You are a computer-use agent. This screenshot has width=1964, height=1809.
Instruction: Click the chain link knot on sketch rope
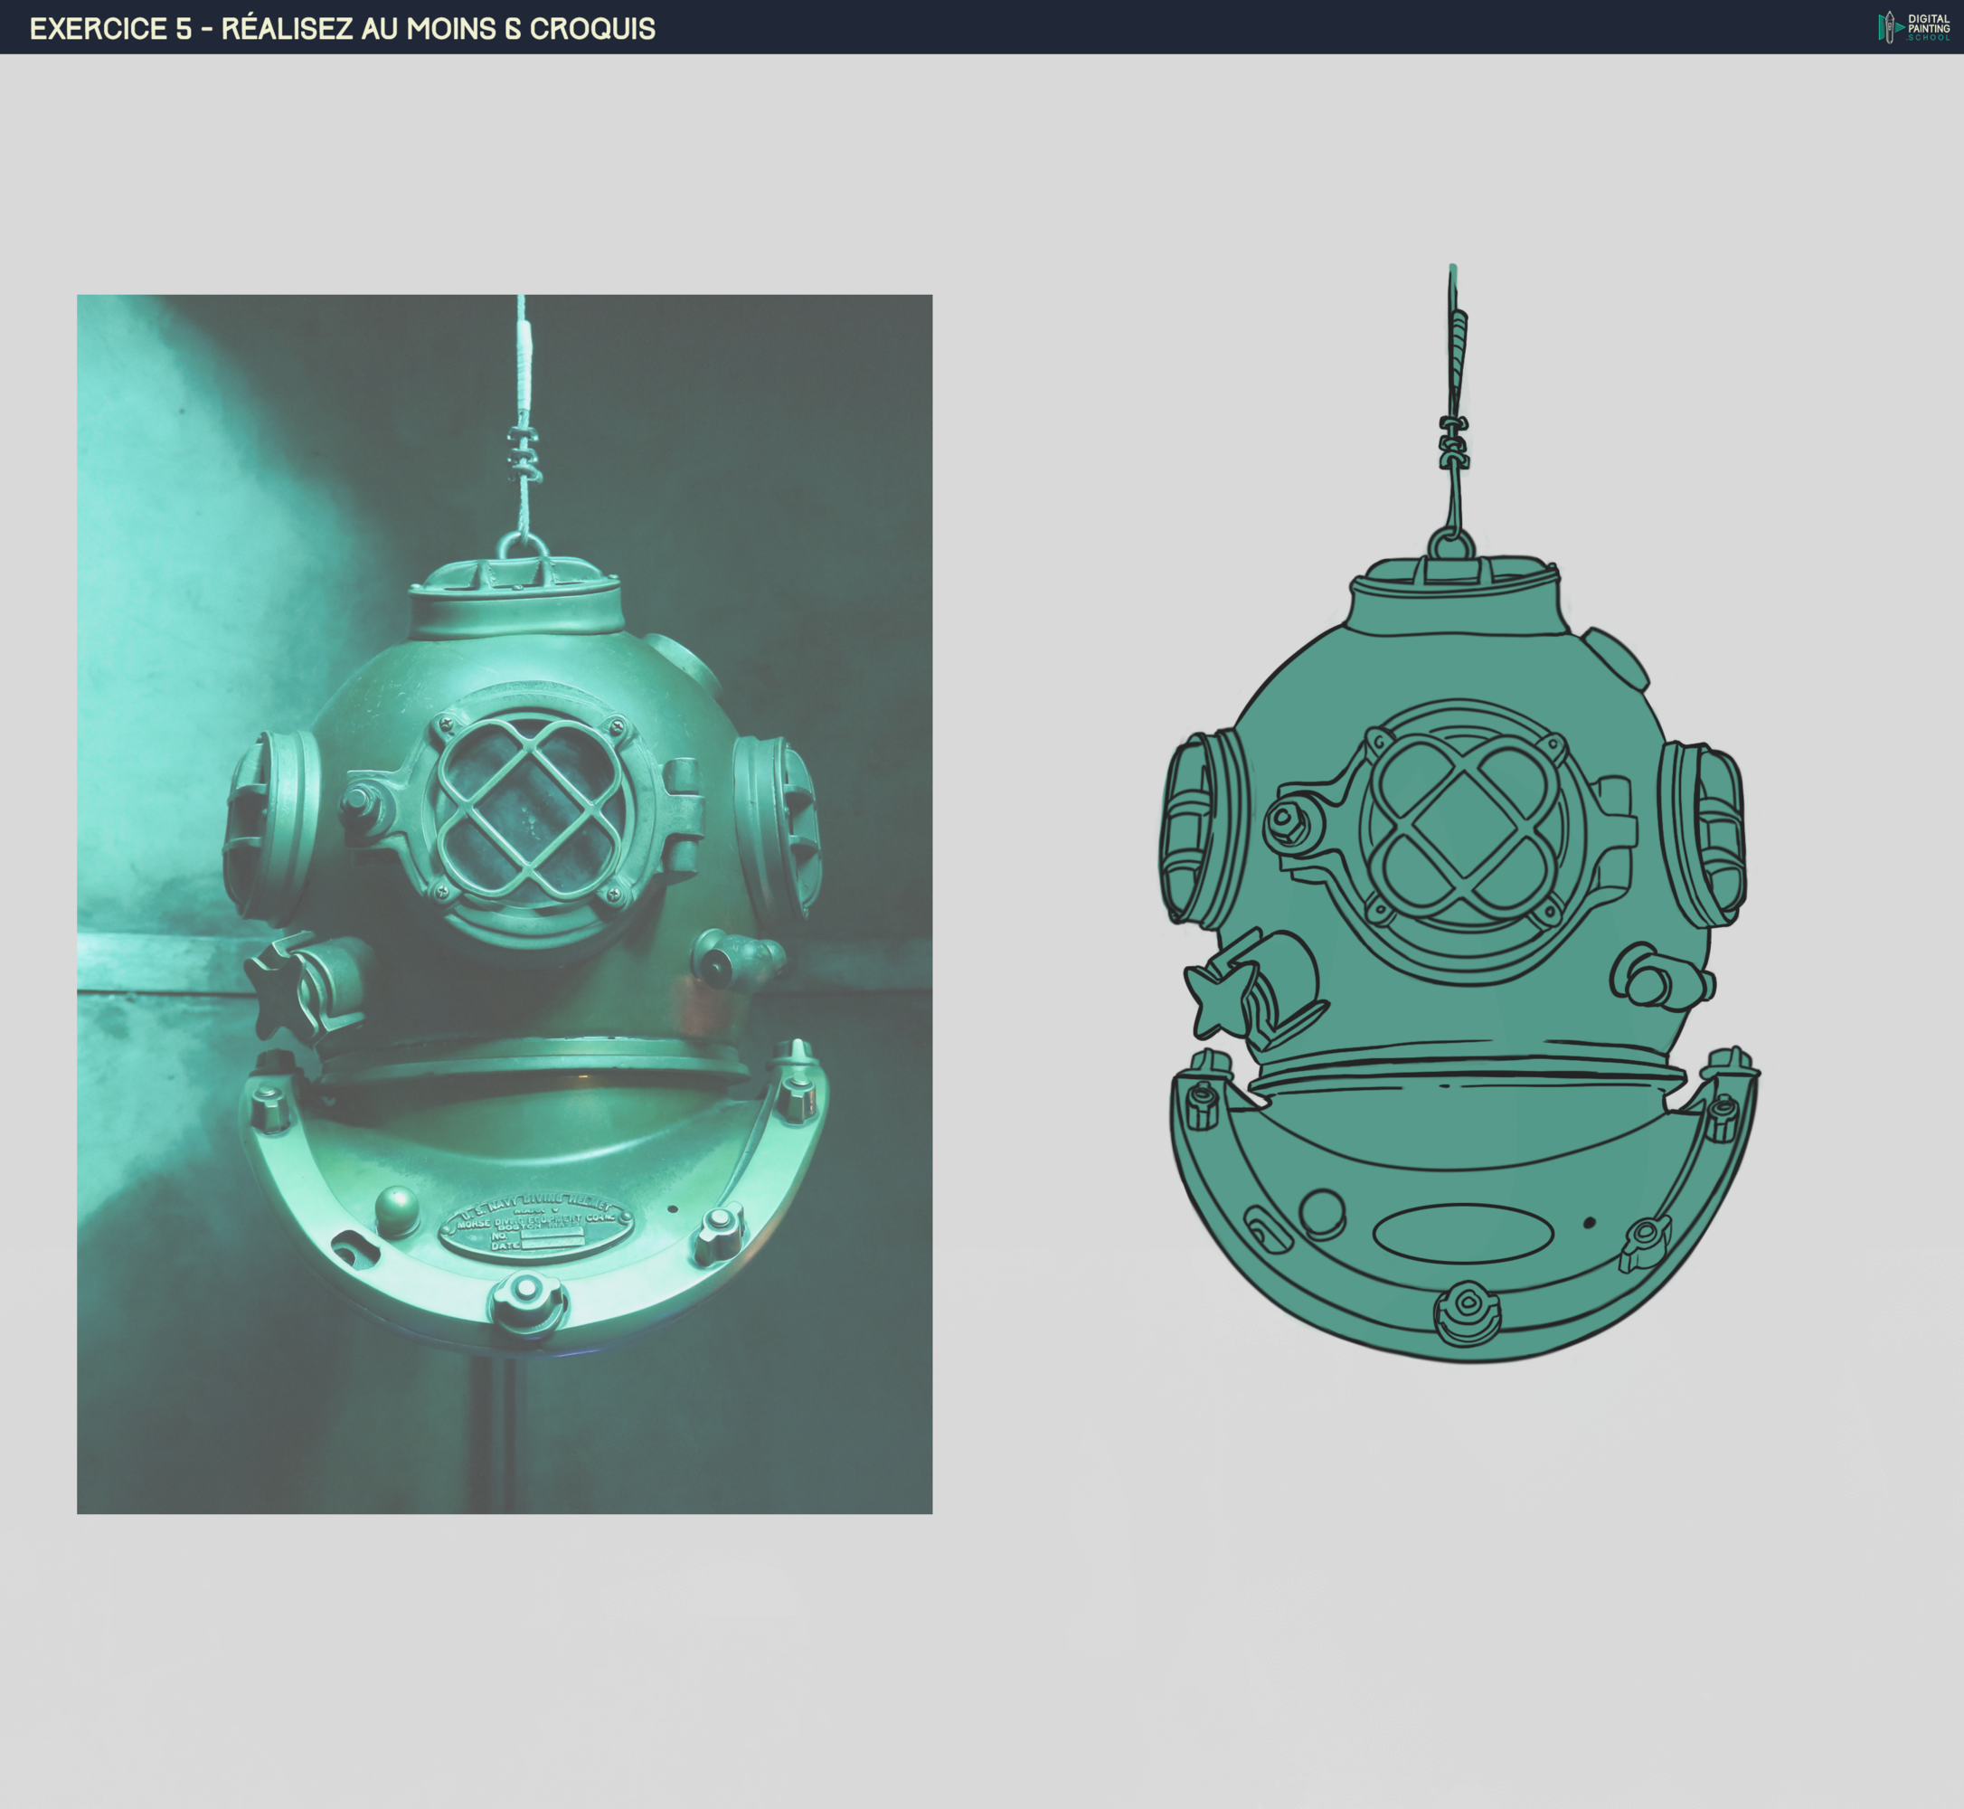[x=1453, y=441]
